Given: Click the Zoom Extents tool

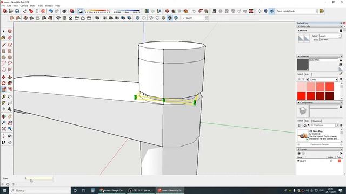Looking at the screenshot, I should (x=4, y=129).
